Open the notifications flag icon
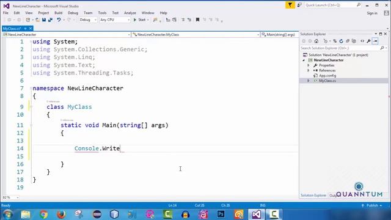The height and width of the screenshot is (220, 391). click(290, 5)
